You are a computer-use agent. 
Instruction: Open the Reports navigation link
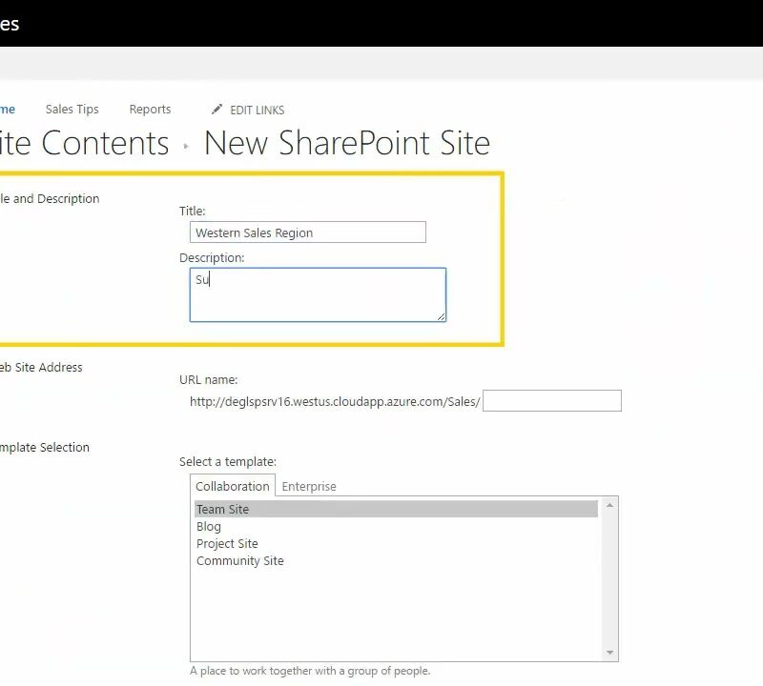(150, 110)
